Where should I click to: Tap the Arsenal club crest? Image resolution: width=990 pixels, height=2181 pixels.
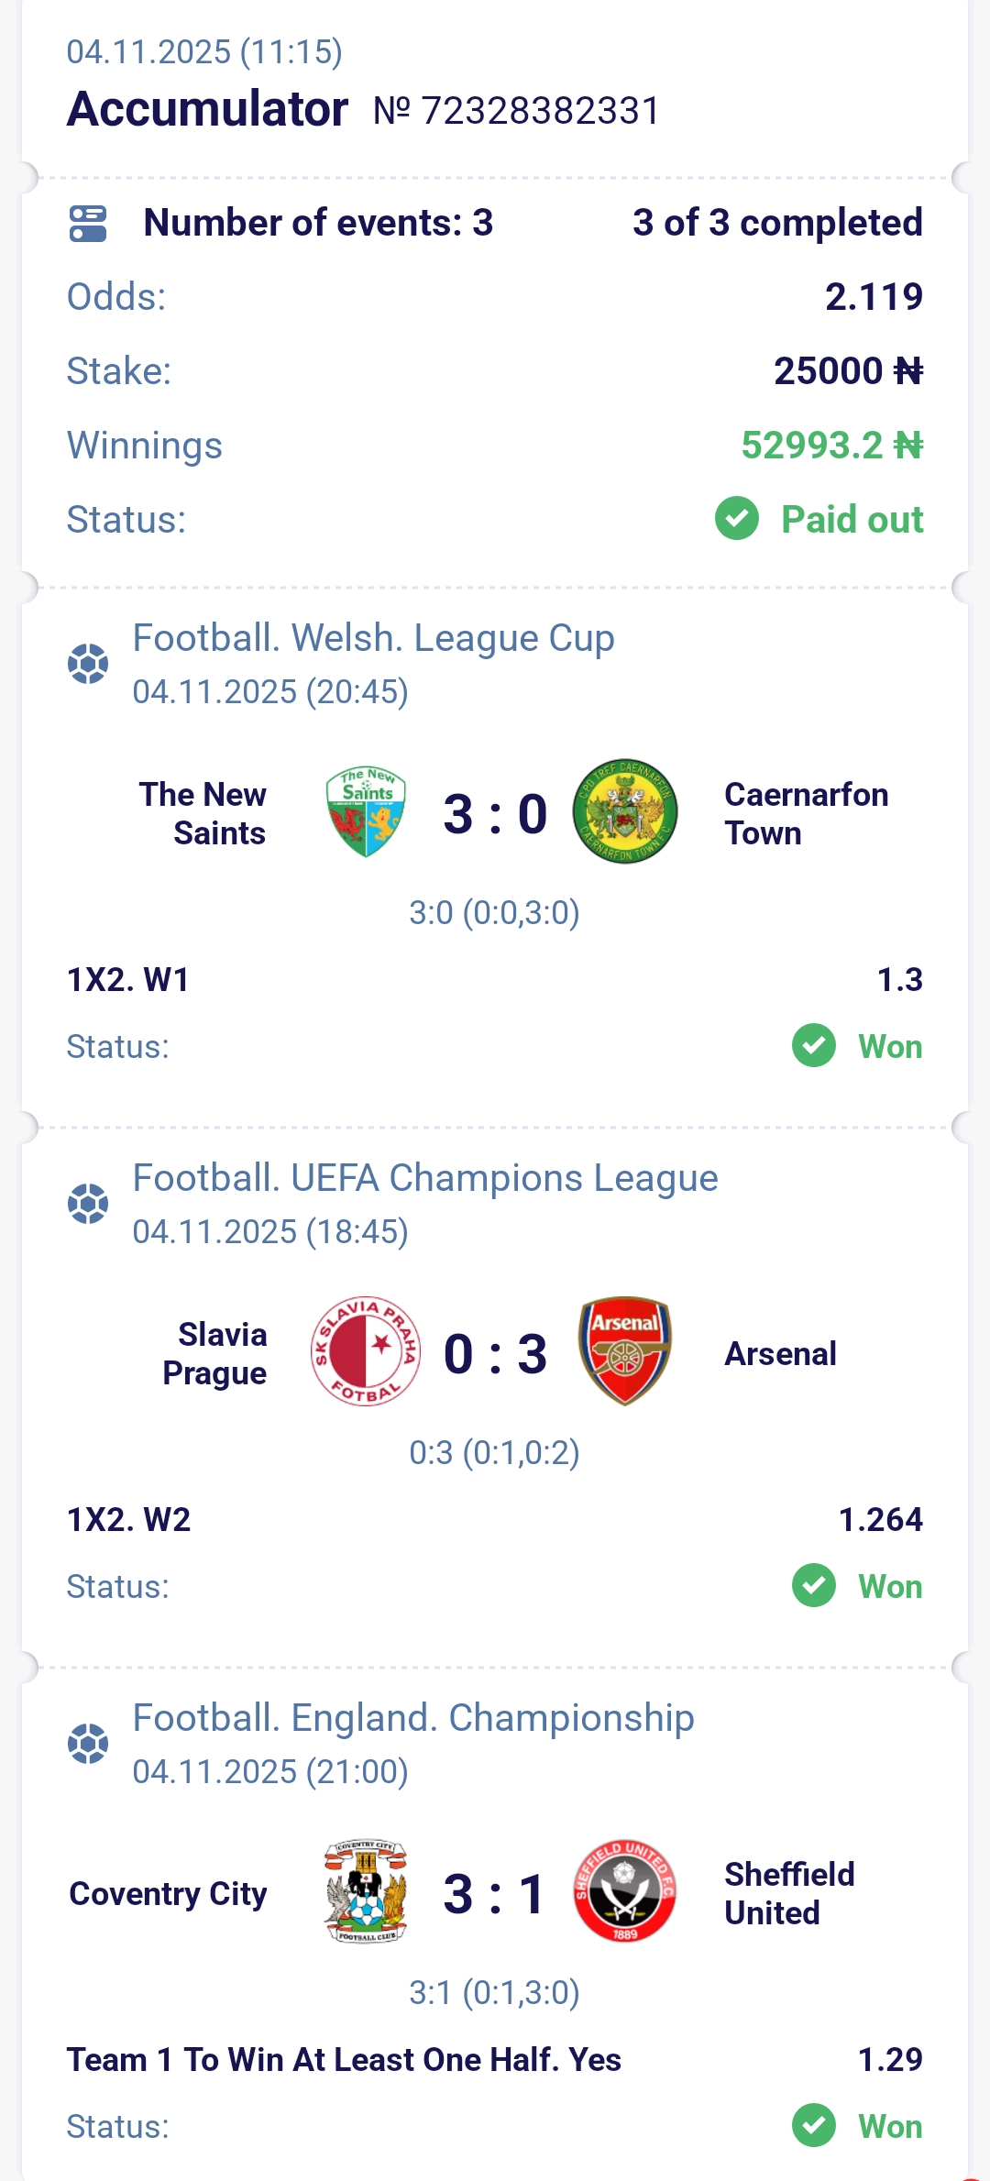coord(625,1351)
